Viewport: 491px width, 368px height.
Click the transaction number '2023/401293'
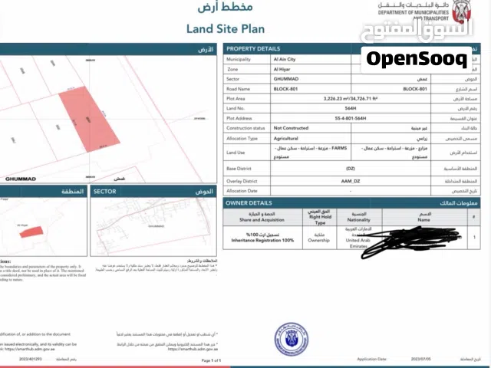coord(31,359)
